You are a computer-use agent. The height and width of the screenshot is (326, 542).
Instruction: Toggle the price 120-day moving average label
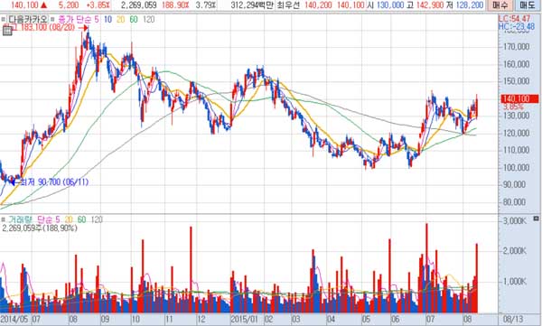pos(149,19)
